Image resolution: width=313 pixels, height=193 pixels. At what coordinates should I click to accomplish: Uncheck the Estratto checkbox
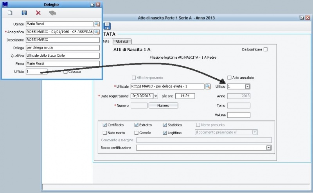(x=137, y=125)
